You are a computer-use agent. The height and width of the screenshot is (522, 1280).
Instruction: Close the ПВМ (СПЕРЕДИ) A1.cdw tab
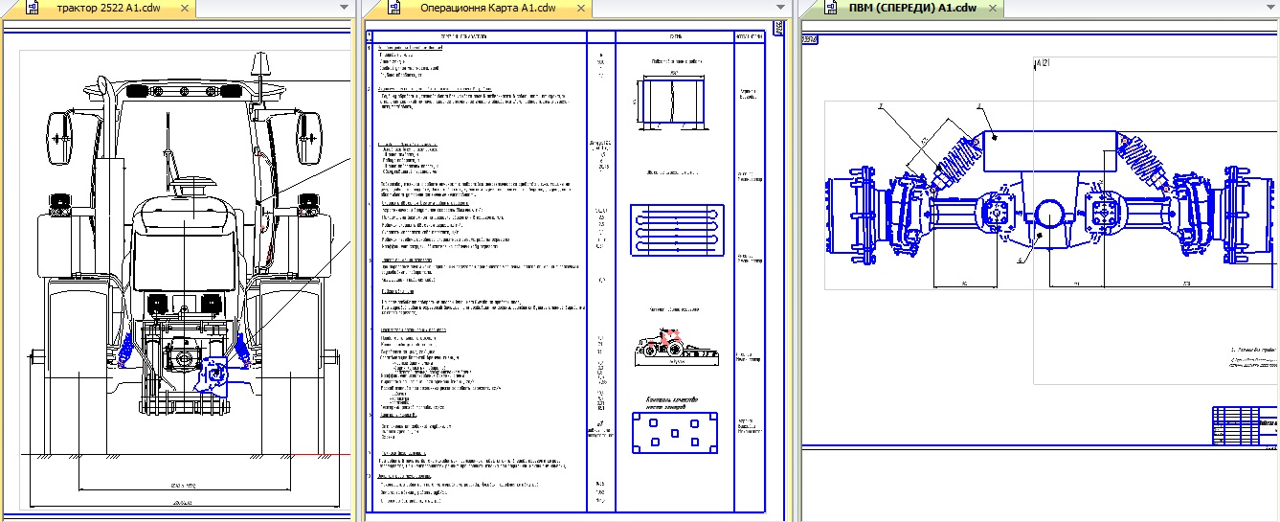click(993, 9)
